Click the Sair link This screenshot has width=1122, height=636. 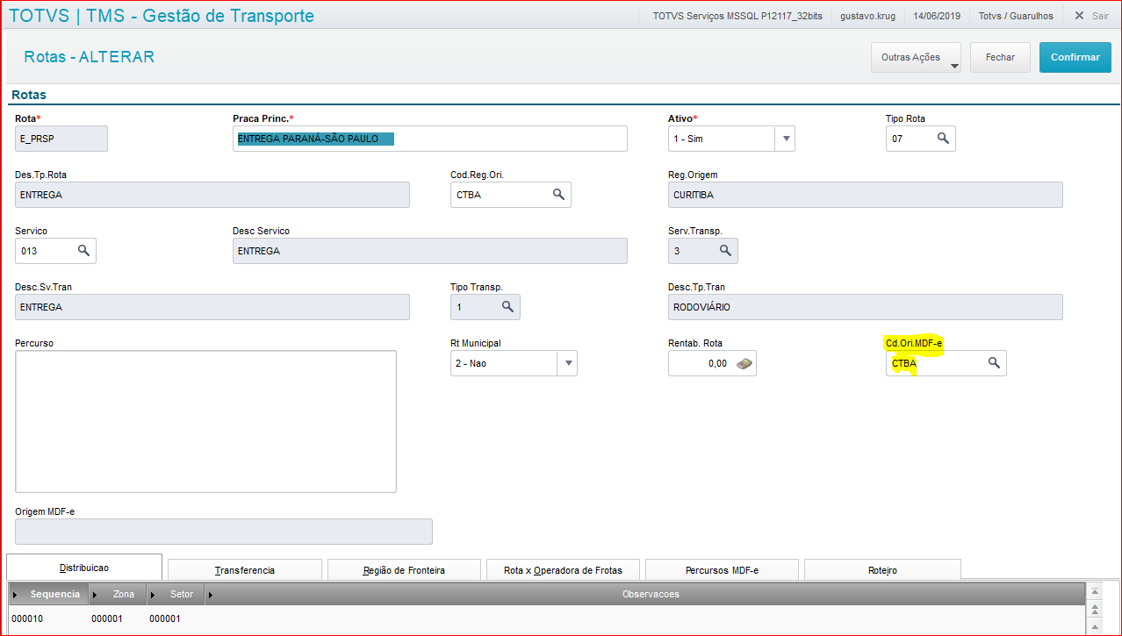tap(1100, 16)
